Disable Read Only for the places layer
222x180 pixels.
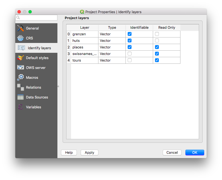click(157, 47)
